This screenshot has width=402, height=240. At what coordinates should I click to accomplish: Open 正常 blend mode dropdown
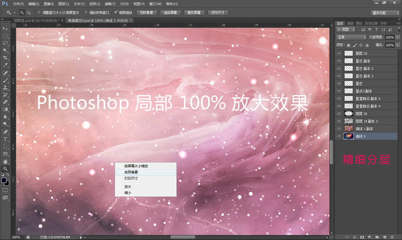pyautogui.click(x=351, y=37)
